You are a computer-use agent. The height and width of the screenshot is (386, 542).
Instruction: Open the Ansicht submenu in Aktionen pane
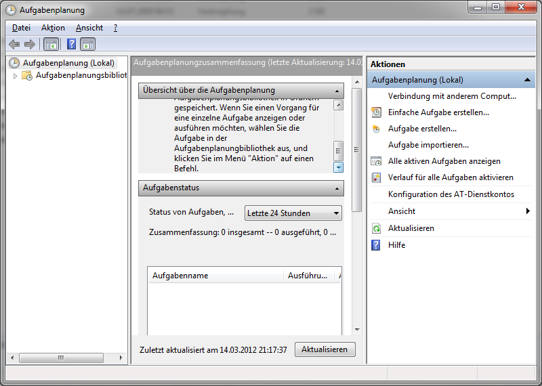coord(451,211)
